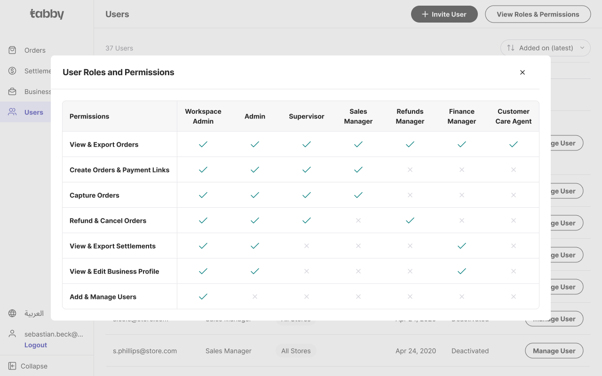Click Supervisor cross for View & Export Settlements

coord(307,246)
